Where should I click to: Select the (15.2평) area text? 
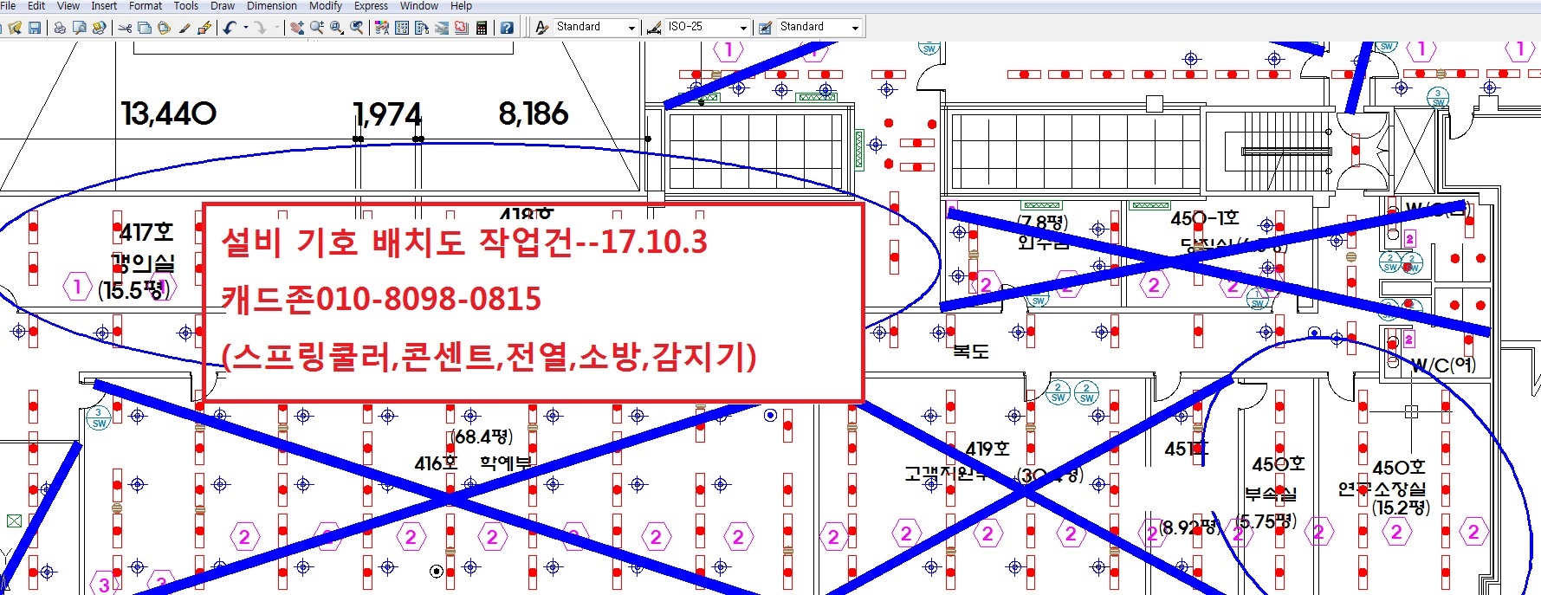pos(1401,508)
